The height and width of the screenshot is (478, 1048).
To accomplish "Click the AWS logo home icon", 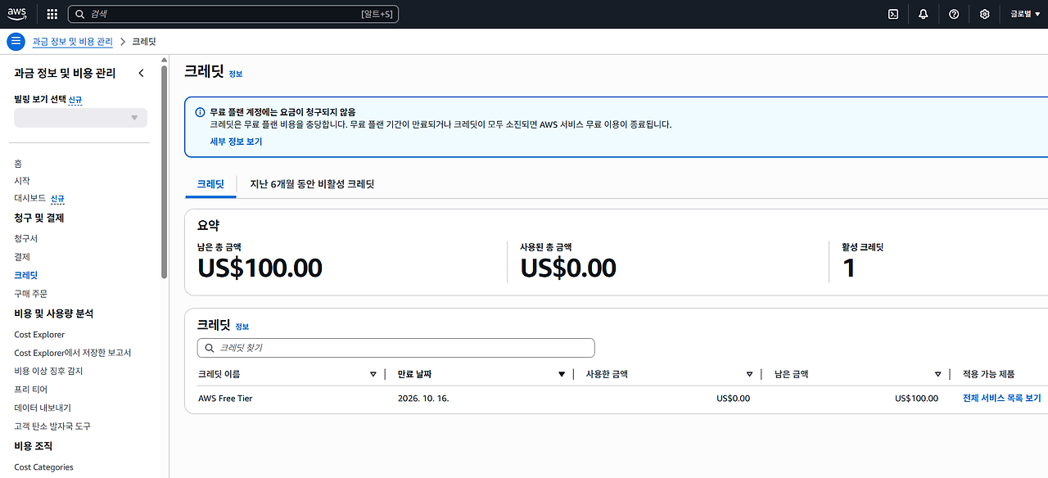I will pyautogui.click(x=17, y=14).
